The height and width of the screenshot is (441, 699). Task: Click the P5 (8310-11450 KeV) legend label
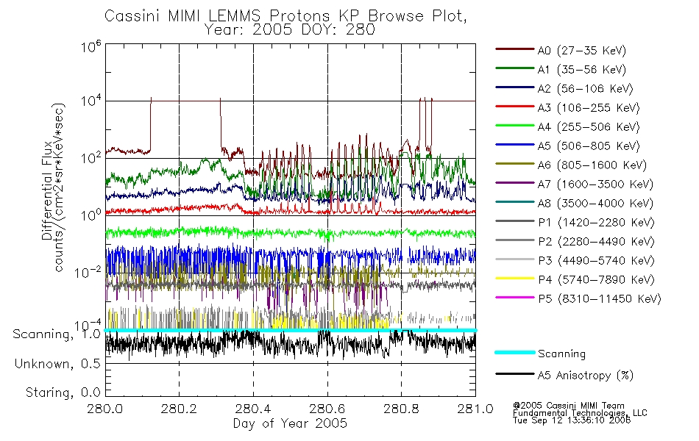point(600,299)
